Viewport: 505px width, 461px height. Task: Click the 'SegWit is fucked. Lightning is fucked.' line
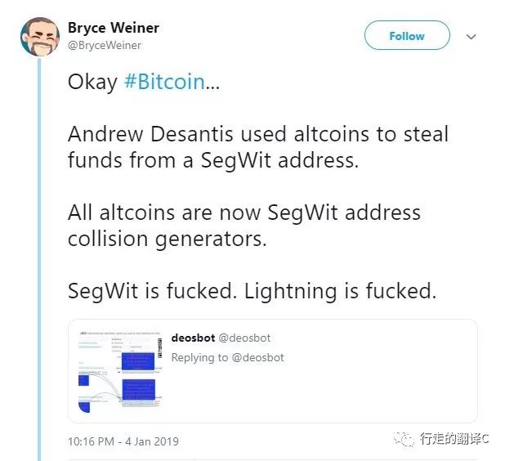[x=252, y=291]
